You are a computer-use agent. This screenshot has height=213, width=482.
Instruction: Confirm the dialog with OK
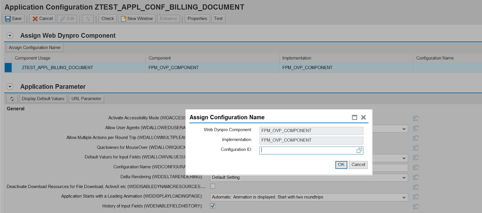(x=341, y=165)
